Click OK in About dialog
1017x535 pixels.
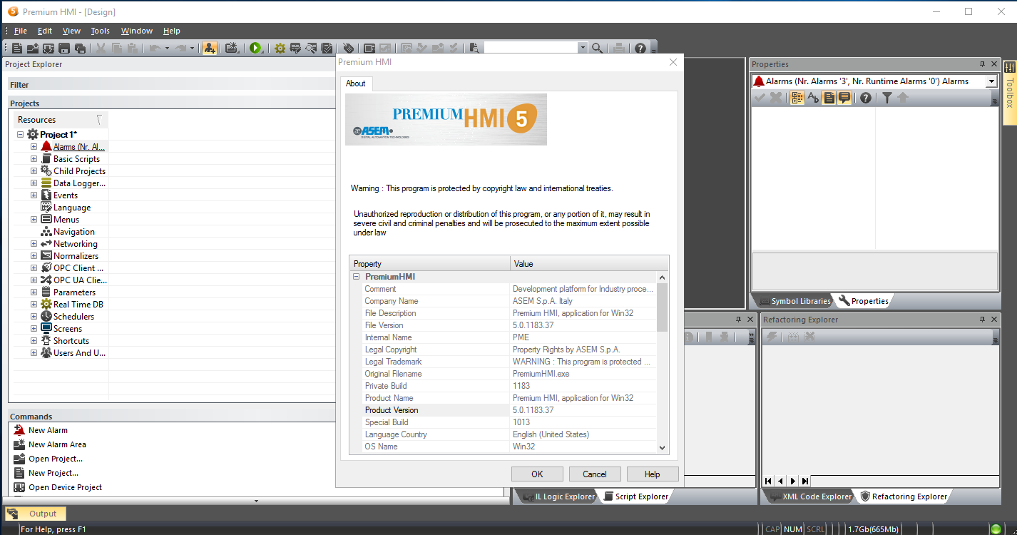pyautogui.click(x=537, y=474)
